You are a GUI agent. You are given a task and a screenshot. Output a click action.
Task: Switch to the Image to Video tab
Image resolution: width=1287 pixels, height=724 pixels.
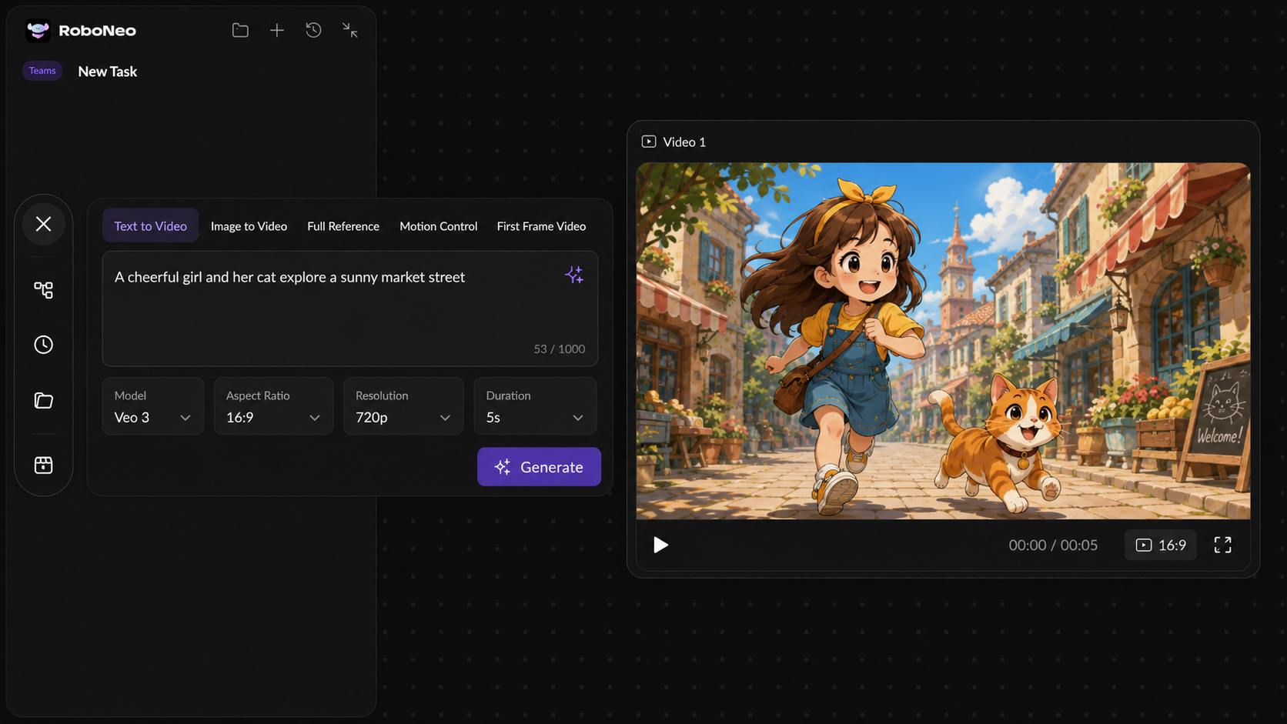pos(249,226)
